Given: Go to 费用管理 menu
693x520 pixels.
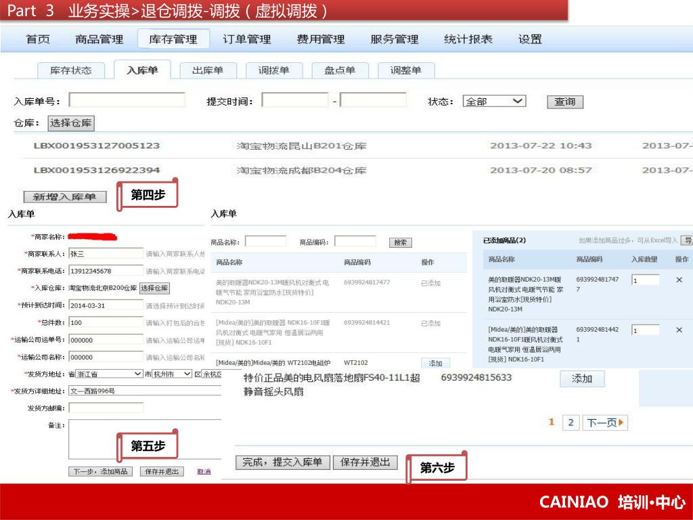Looking at the screenshot, I should pos(320,39).
